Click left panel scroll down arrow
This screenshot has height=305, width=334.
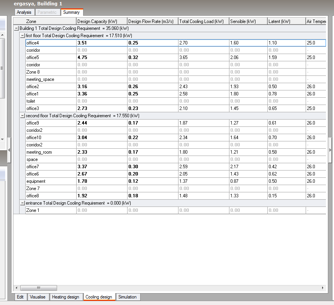click(x=2, y=139)
